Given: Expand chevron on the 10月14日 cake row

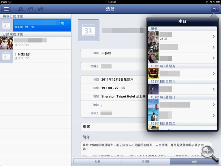Looking at the screenshot, I should click(x=214, y=74).
